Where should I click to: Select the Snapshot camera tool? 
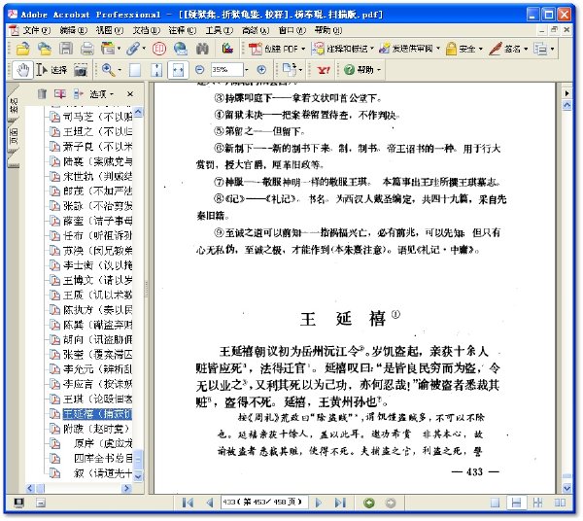(81, 70)
